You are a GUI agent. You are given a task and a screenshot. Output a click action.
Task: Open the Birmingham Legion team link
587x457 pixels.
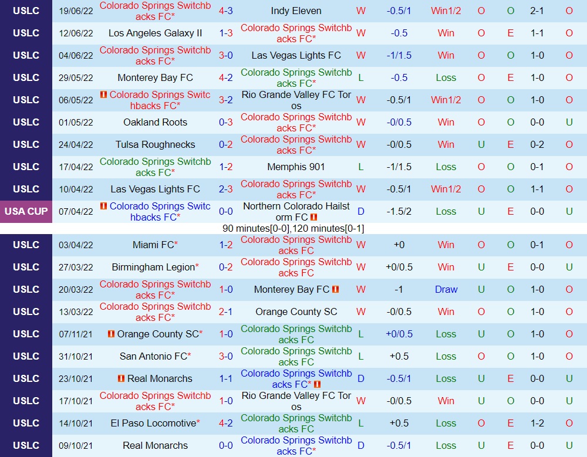153,268
